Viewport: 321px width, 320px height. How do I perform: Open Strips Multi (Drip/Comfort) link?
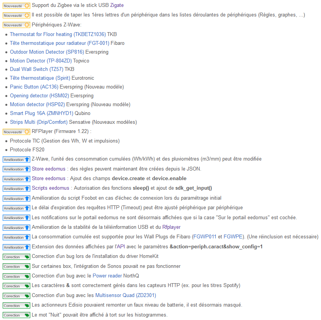tap(39, 122)
